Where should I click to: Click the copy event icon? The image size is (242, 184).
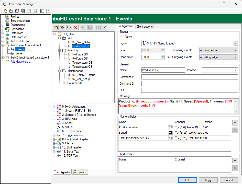(69, 28)
